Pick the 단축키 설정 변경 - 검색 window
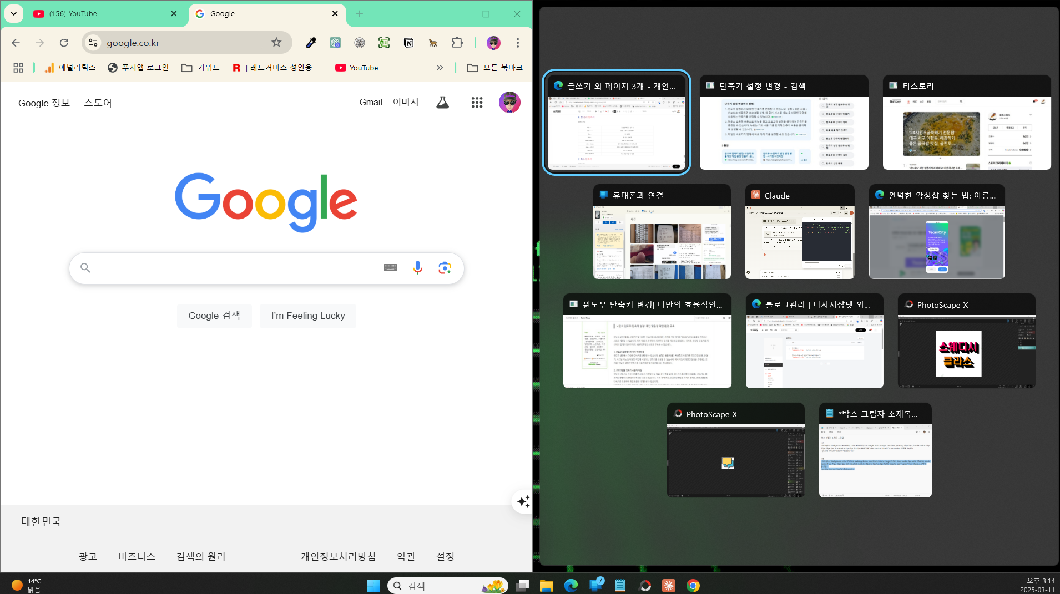 click(x=784, y=123)
